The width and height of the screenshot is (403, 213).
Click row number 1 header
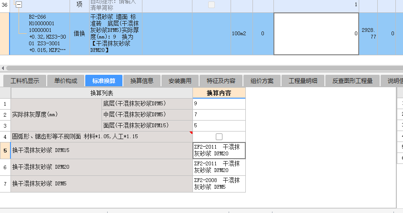pyautogui.click(x=5, y=104)
